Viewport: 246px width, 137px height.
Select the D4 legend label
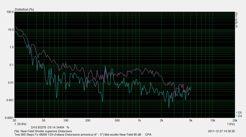pos(240,116)
